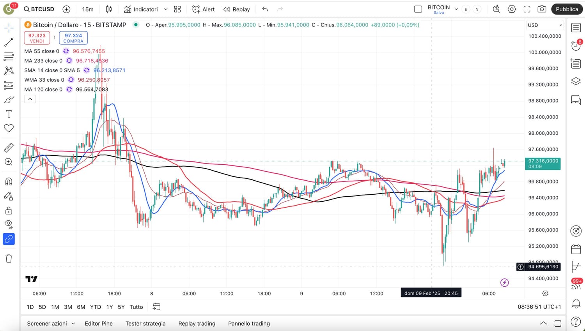Select the YTD time range
The width and height of the screenshot is (585, 331).
[x=96, y=307]
